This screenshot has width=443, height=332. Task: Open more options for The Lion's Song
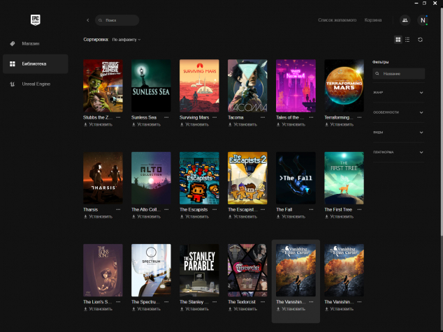[x=118, y=302]
